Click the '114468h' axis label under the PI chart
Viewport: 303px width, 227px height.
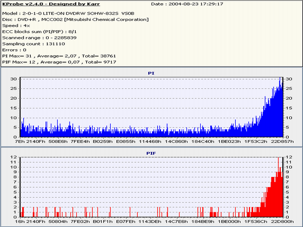[150, 141]
